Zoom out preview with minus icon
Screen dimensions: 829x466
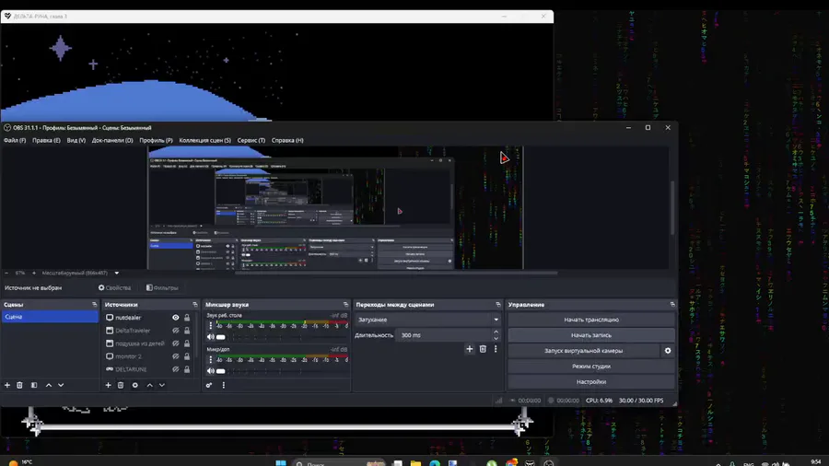tap(6, 274)
